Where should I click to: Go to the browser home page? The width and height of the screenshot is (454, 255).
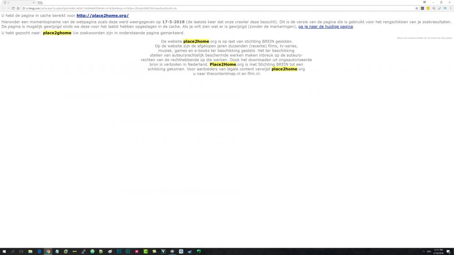[18, 8]
